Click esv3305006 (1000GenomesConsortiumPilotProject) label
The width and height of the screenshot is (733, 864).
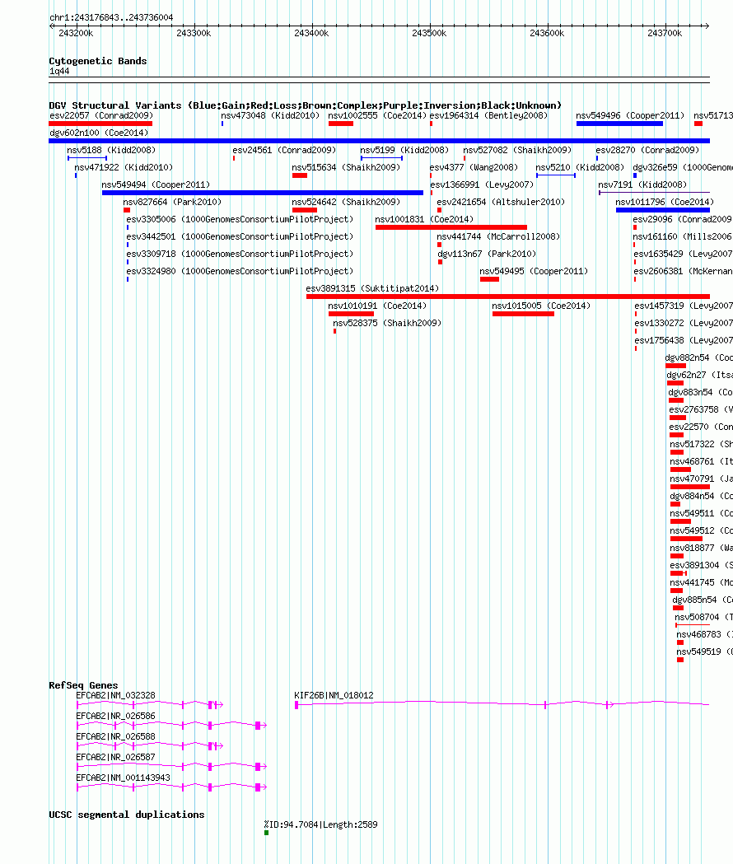240,219
